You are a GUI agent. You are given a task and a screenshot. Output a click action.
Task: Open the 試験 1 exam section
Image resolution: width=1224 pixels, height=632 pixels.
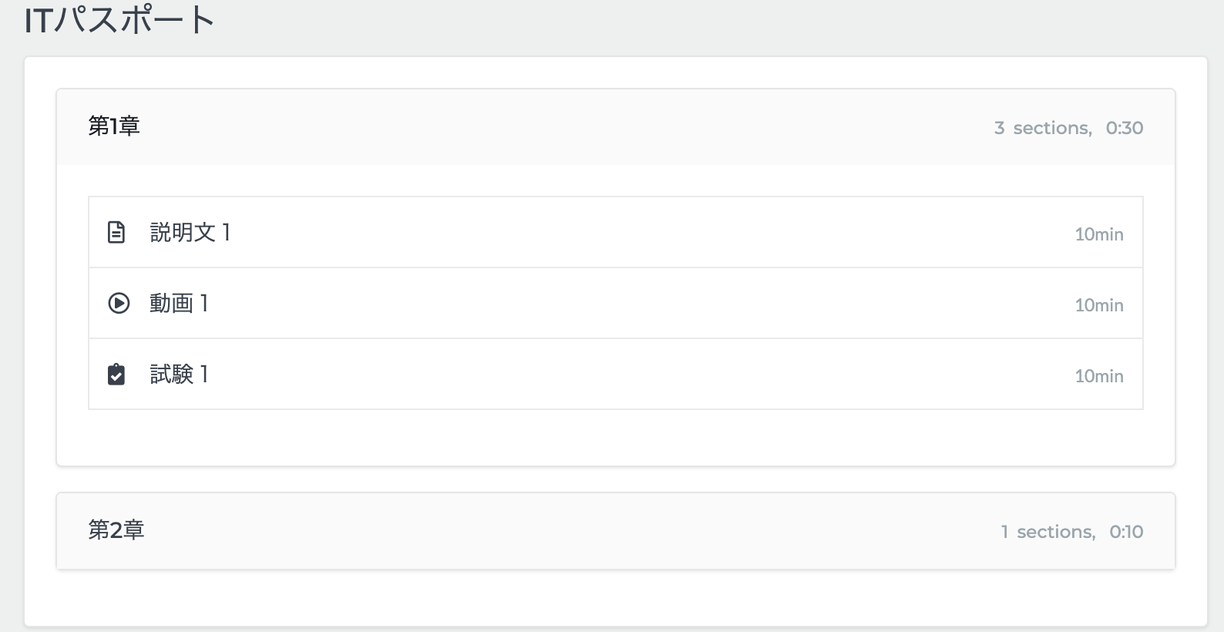[x=179, y=375]
